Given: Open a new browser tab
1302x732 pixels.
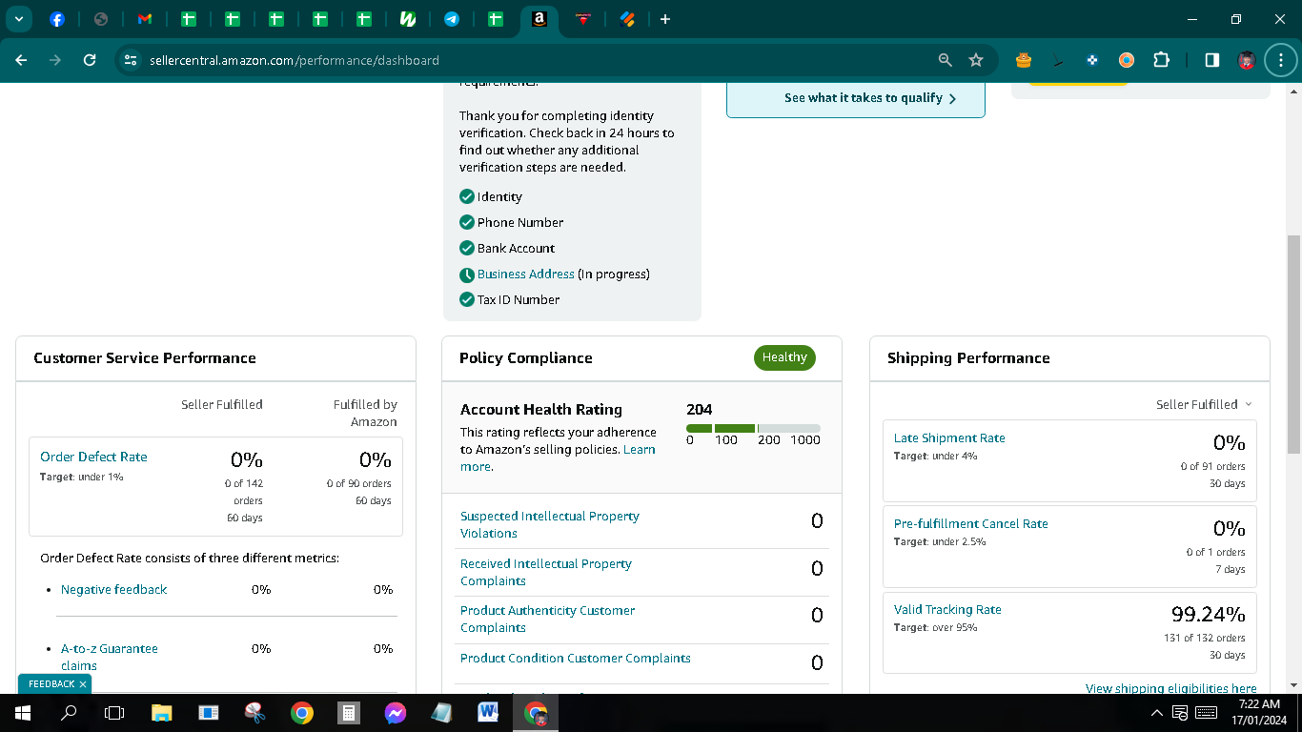Looking at the screenshot, I should coord(665,19).
